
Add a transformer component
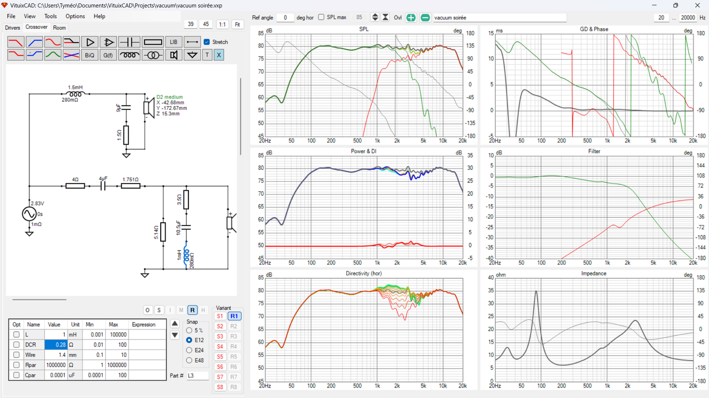point(152,55)
